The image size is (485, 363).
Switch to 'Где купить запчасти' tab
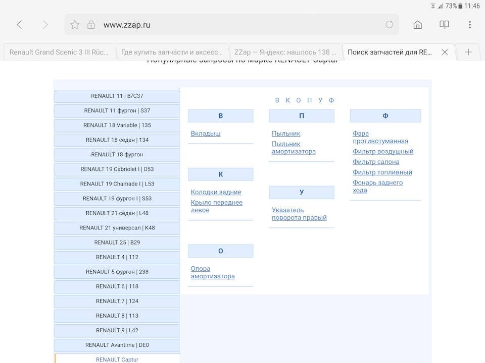pyautogui.click(x=172, y=52)
